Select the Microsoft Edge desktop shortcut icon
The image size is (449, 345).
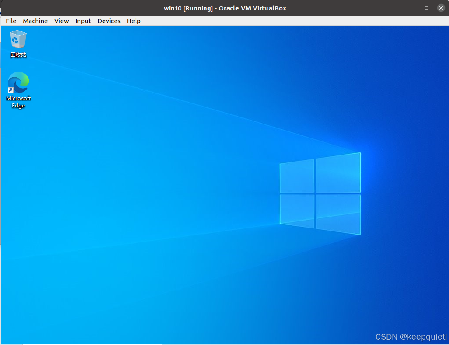click(18, 83)
